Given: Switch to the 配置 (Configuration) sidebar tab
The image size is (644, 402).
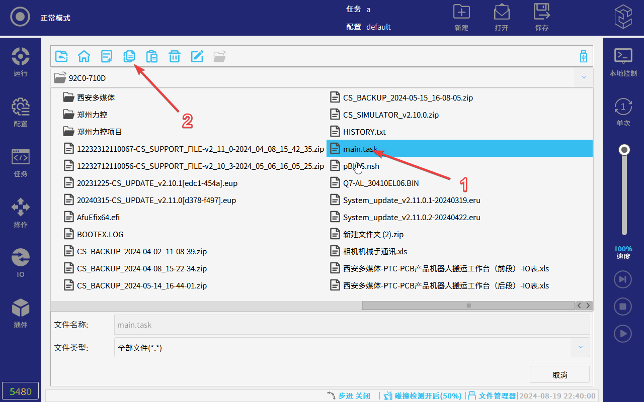Looking at the screenshot, I should point(21,112).
